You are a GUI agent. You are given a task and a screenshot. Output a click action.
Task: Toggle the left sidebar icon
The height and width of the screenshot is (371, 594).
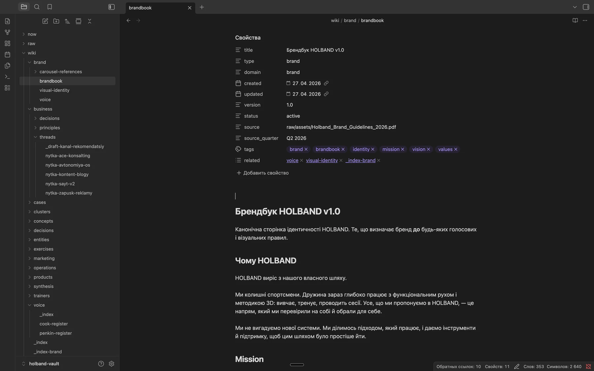click(112, 7)
